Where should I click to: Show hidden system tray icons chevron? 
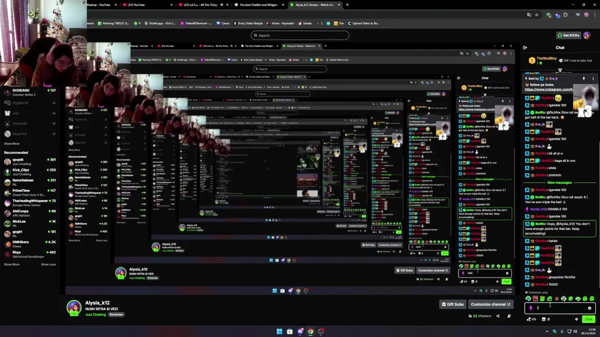click(547, 331)
